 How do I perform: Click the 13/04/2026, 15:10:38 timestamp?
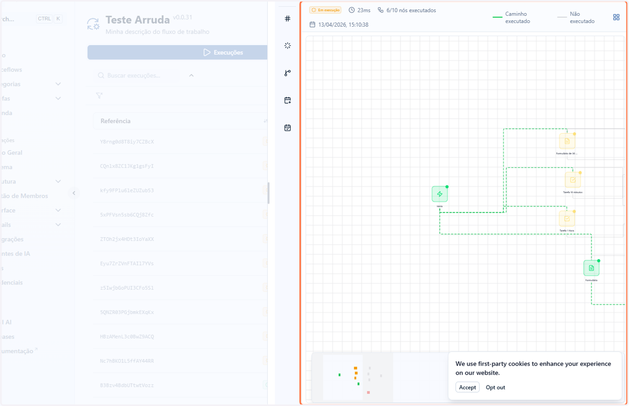click(343, 25)
